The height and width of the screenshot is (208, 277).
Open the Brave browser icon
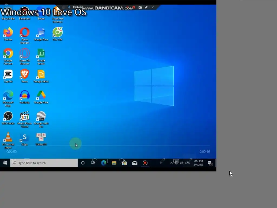tap(25, 76)
